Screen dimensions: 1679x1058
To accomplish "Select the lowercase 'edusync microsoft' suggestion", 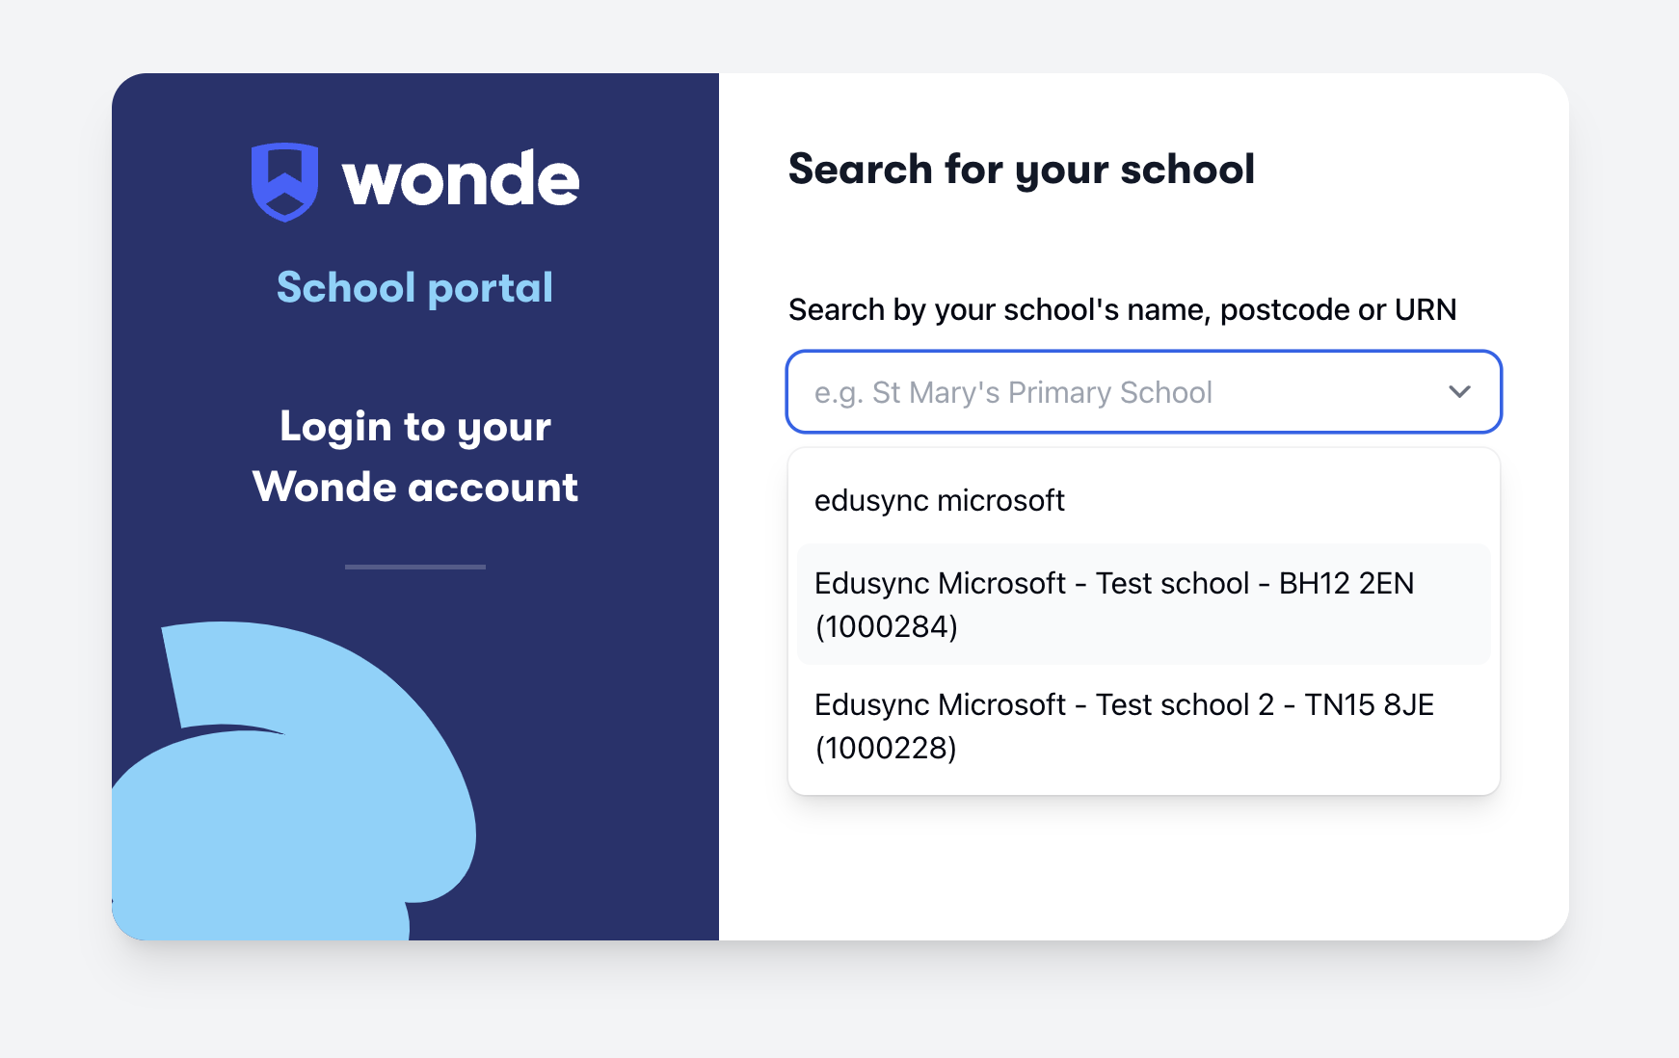I will click(x=940, y=501).
